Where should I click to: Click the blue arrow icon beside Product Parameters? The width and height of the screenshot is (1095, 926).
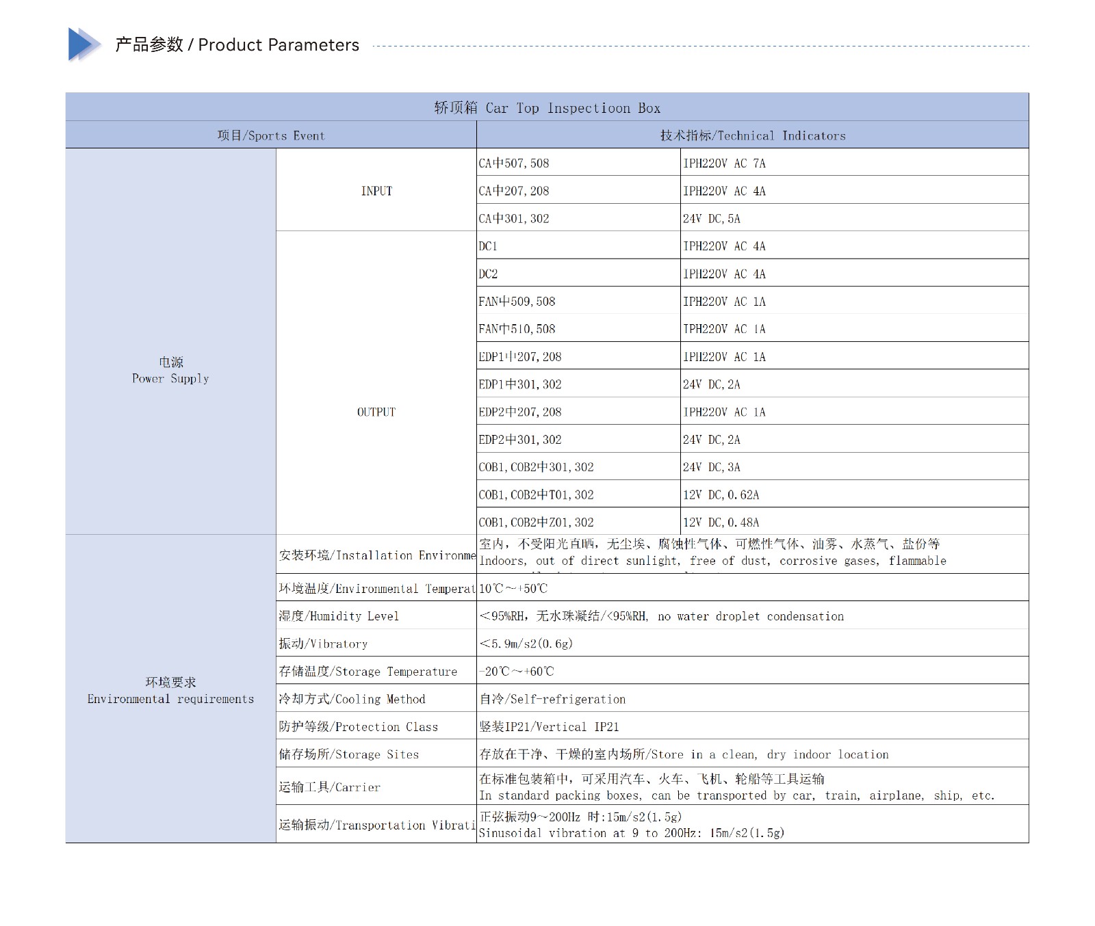point(83,44)
